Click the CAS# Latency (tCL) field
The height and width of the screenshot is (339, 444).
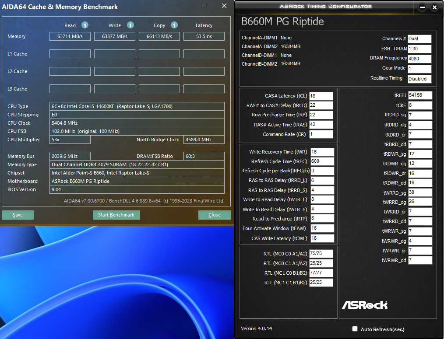tap(321, 96)
